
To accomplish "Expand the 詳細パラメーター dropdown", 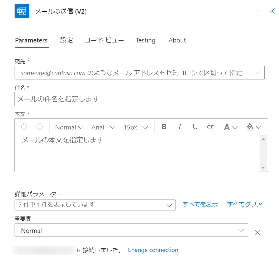I will pyautogui.click(x=95, y=205).
